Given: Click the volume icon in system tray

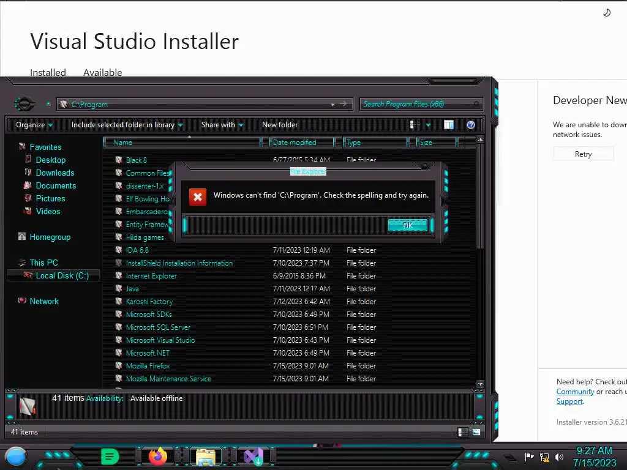Looking at the screenshot, I should [559, 457].
